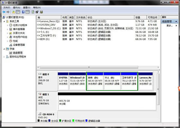Expand the 事件查看器 node
Image resolution: width=180 pixels, height=128 pixels.
click(x=8, y=29)
